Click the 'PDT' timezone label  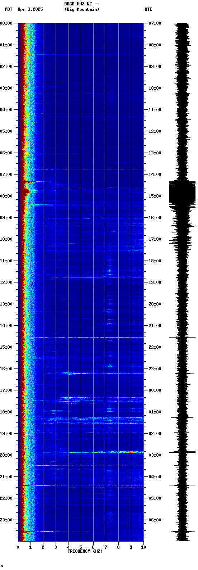click(9, 9)
